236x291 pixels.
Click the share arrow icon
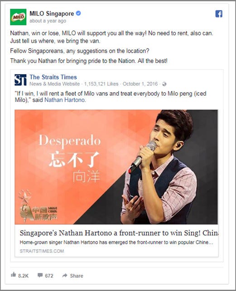tap(65, 275)
